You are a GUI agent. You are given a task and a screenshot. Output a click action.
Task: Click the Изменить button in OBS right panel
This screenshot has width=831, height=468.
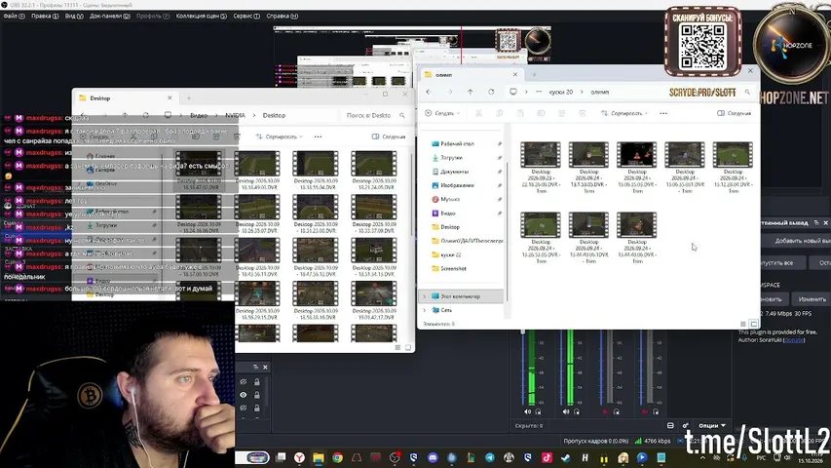point(812,299)
